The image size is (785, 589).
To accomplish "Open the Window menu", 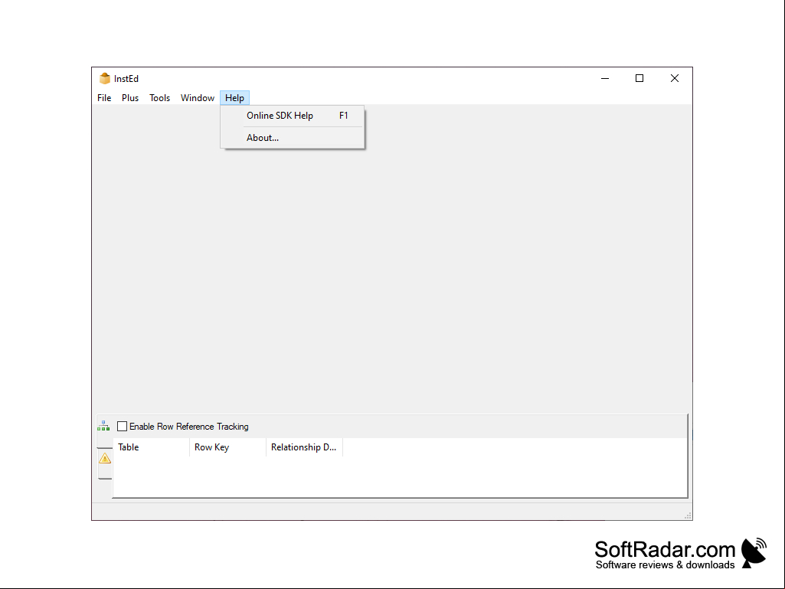I will click(198, 98).
